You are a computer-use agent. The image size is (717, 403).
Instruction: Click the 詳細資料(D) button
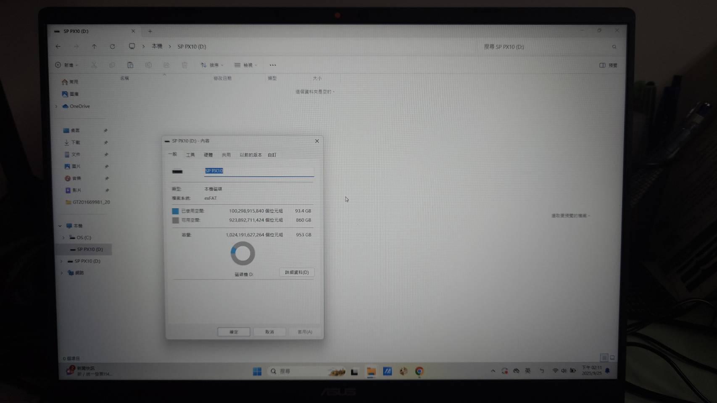tap(297, 272)
